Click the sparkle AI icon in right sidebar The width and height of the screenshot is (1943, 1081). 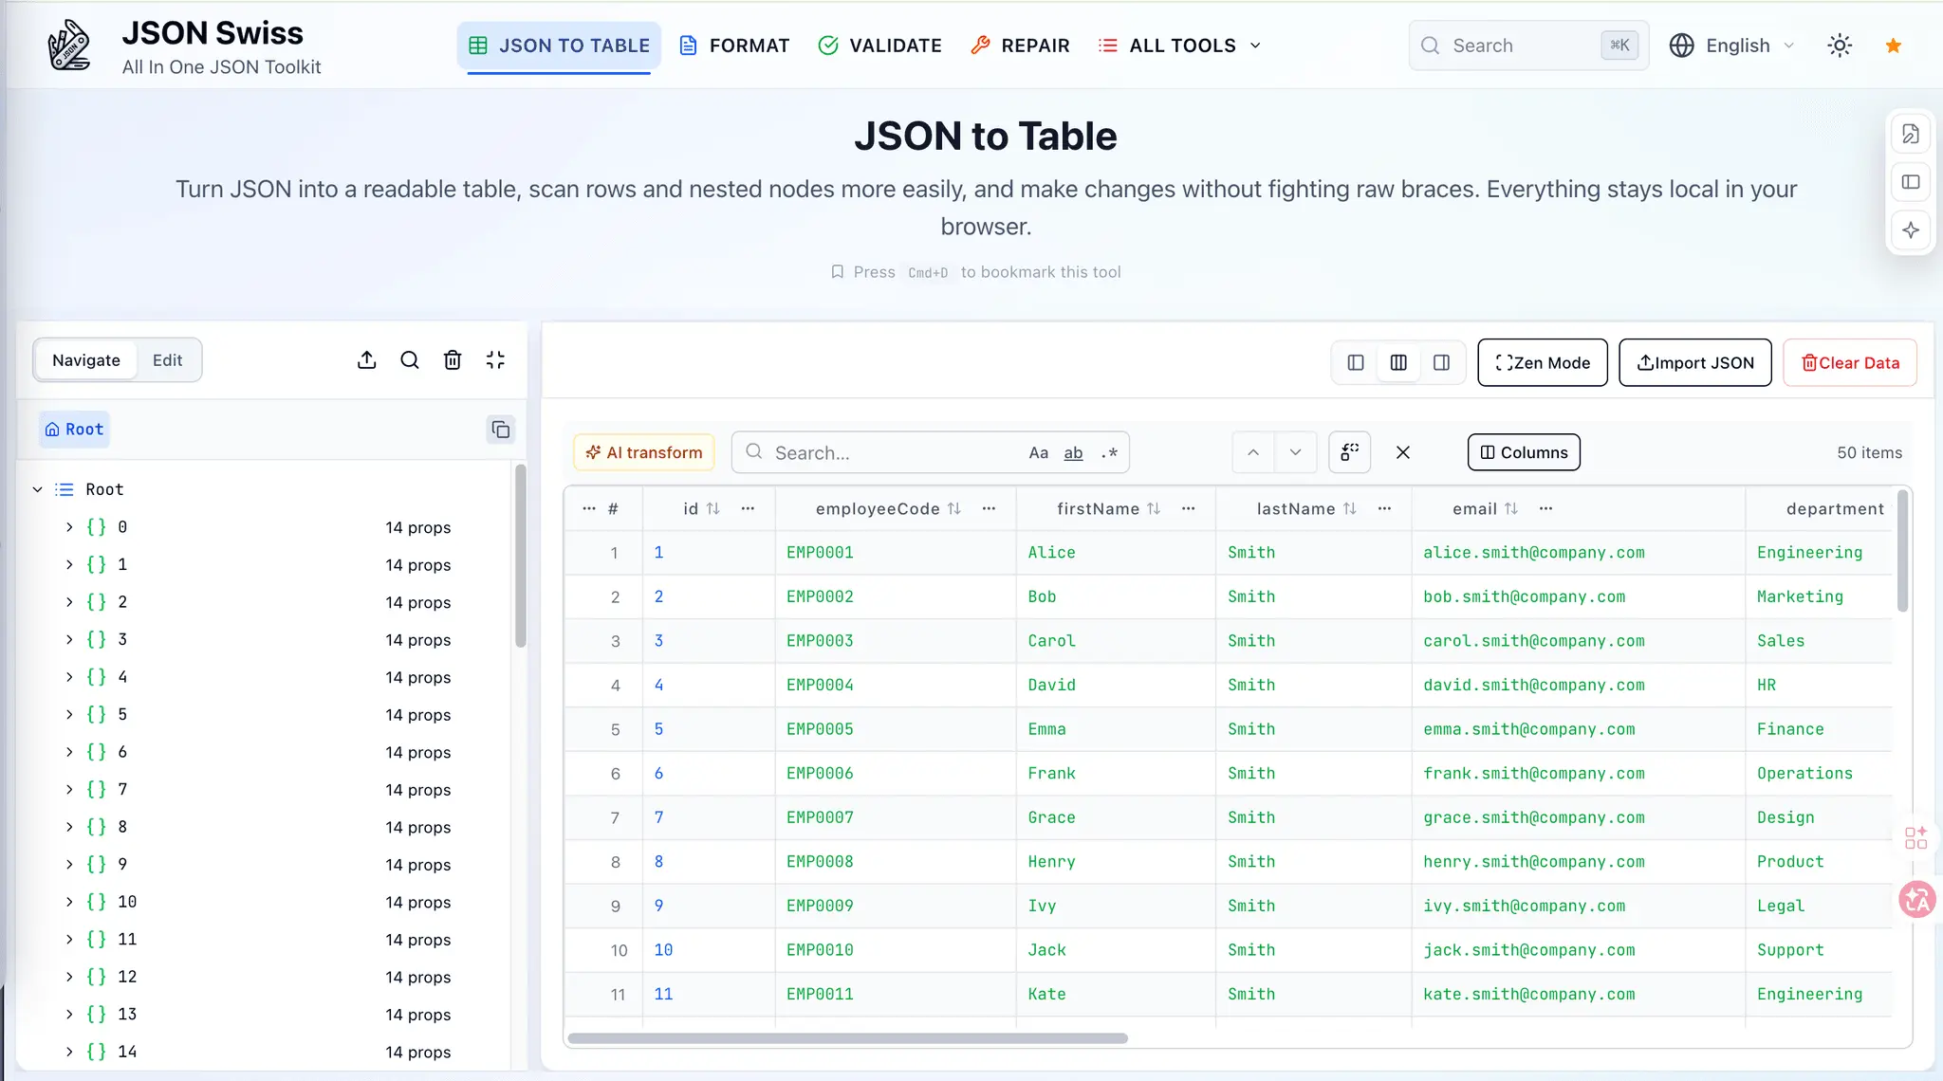tap(1911, 230)
